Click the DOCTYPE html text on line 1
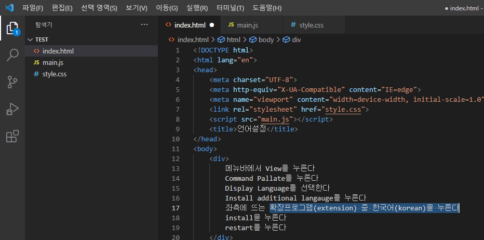Image resolution: width=484 pixels, height=240 pixels. point(224,50)
